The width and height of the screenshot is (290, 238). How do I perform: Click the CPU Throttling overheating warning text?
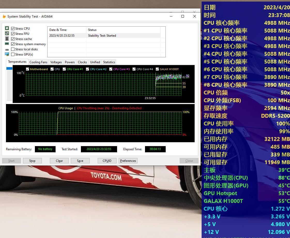point(109,108)
